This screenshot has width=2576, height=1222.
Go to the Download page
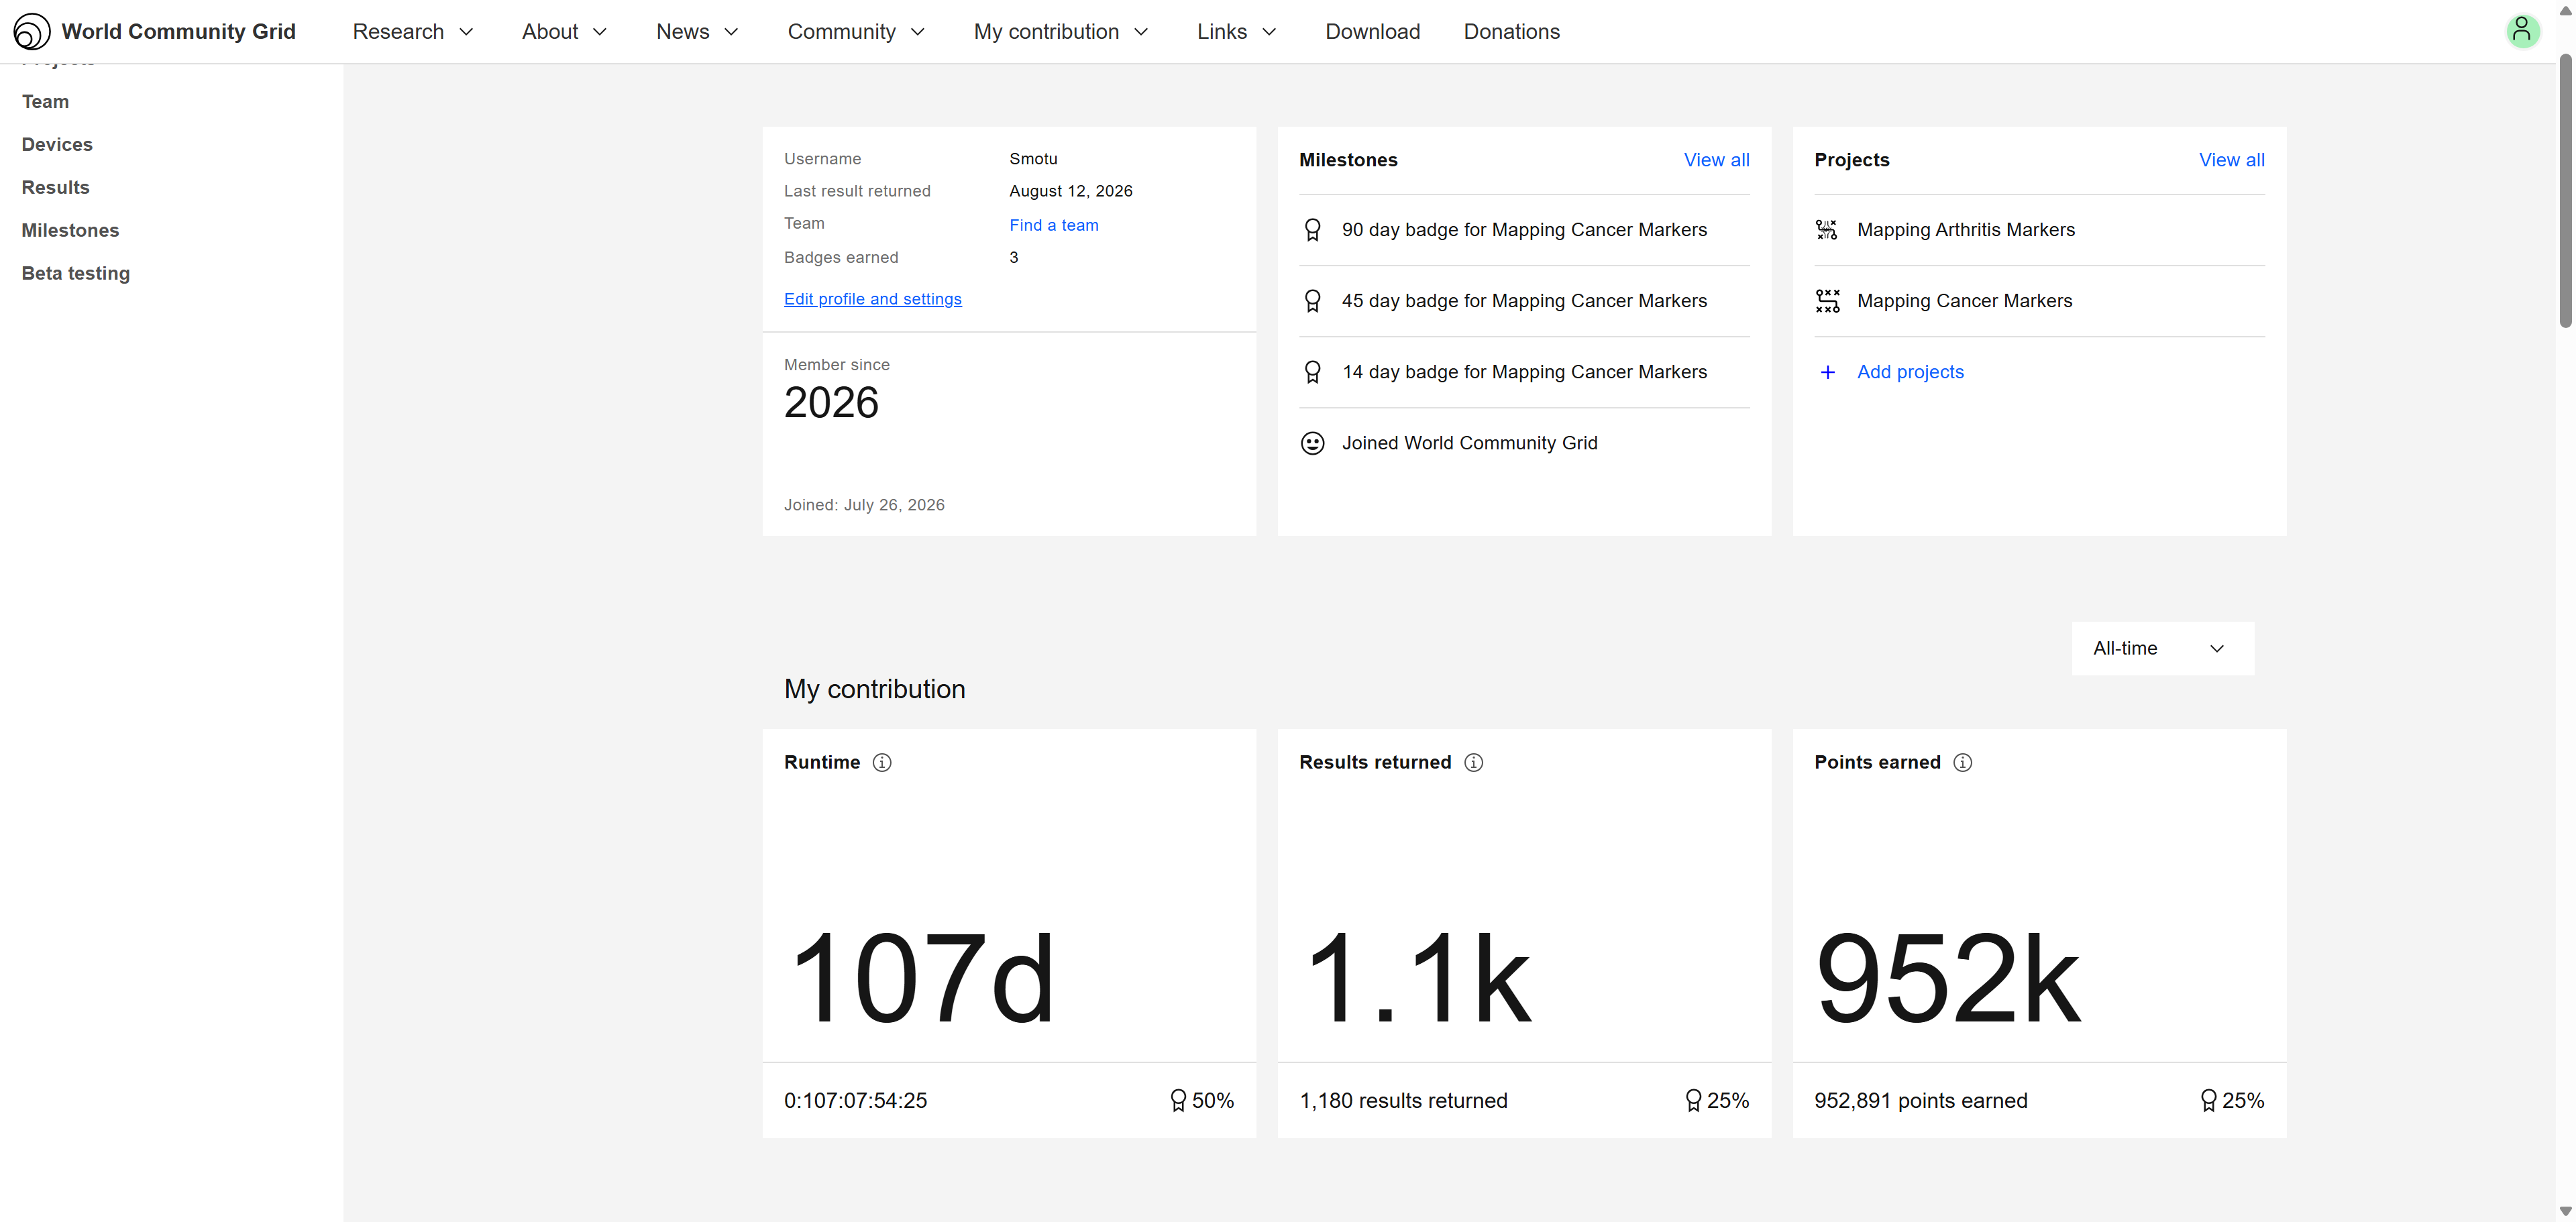tap(1372, 31)
